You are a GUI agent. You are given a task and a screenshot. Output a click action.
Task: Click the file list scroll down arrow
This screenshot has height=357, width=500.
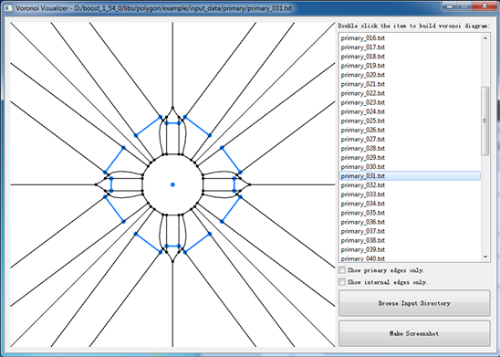tap(485, 257)
